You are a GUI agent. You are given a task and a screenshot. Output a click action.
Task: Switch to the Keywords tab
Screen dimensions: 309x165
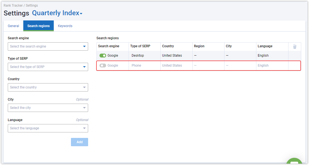point(65,26)
